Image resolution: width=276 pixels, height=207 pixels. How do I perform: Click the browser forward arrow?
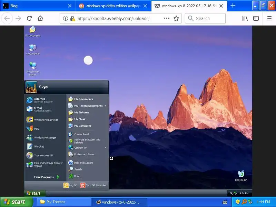pyautogui.click(x=18, y=18)
